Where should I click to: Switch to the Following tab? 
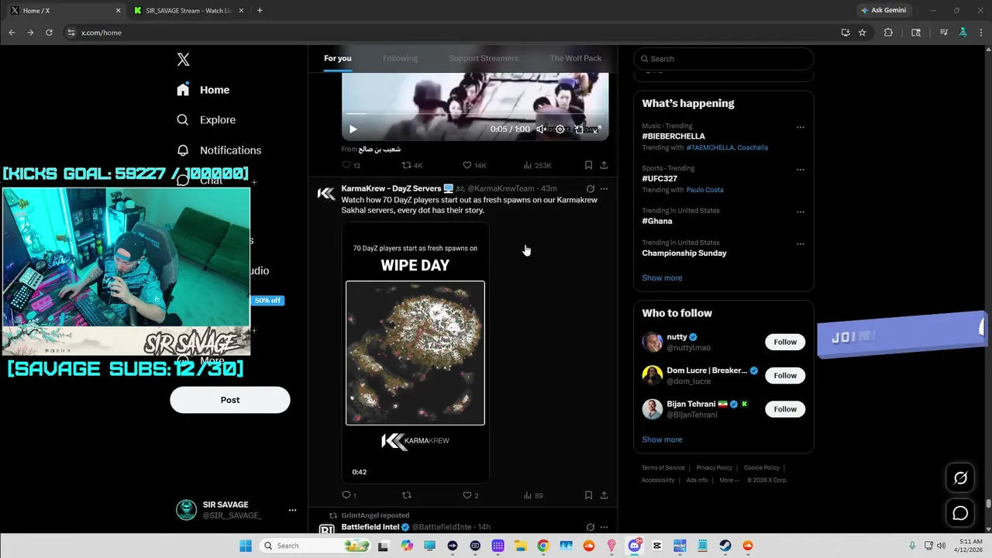[x=400, y=58]
